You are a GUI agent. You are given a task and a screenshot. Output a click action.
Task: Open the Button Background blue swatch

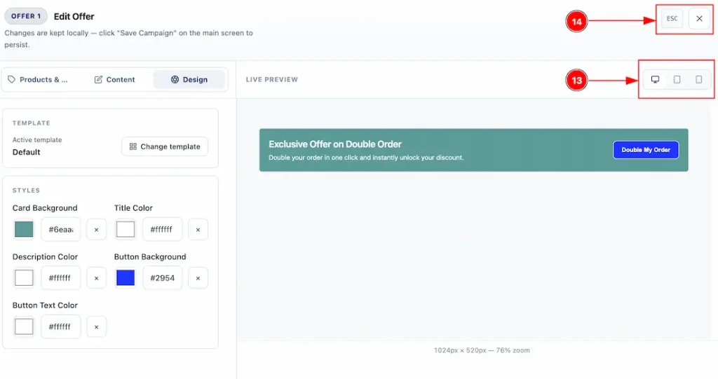(125, 277)
